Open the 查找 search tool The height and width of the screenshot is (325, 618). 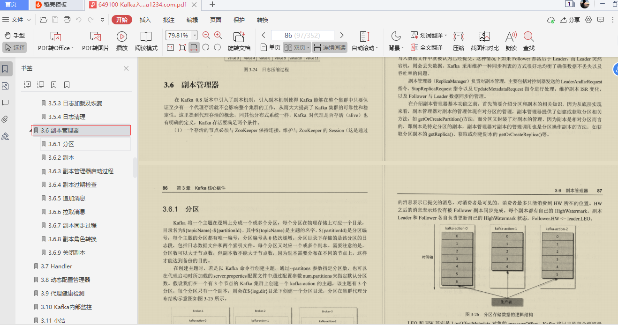coord(529,41)
